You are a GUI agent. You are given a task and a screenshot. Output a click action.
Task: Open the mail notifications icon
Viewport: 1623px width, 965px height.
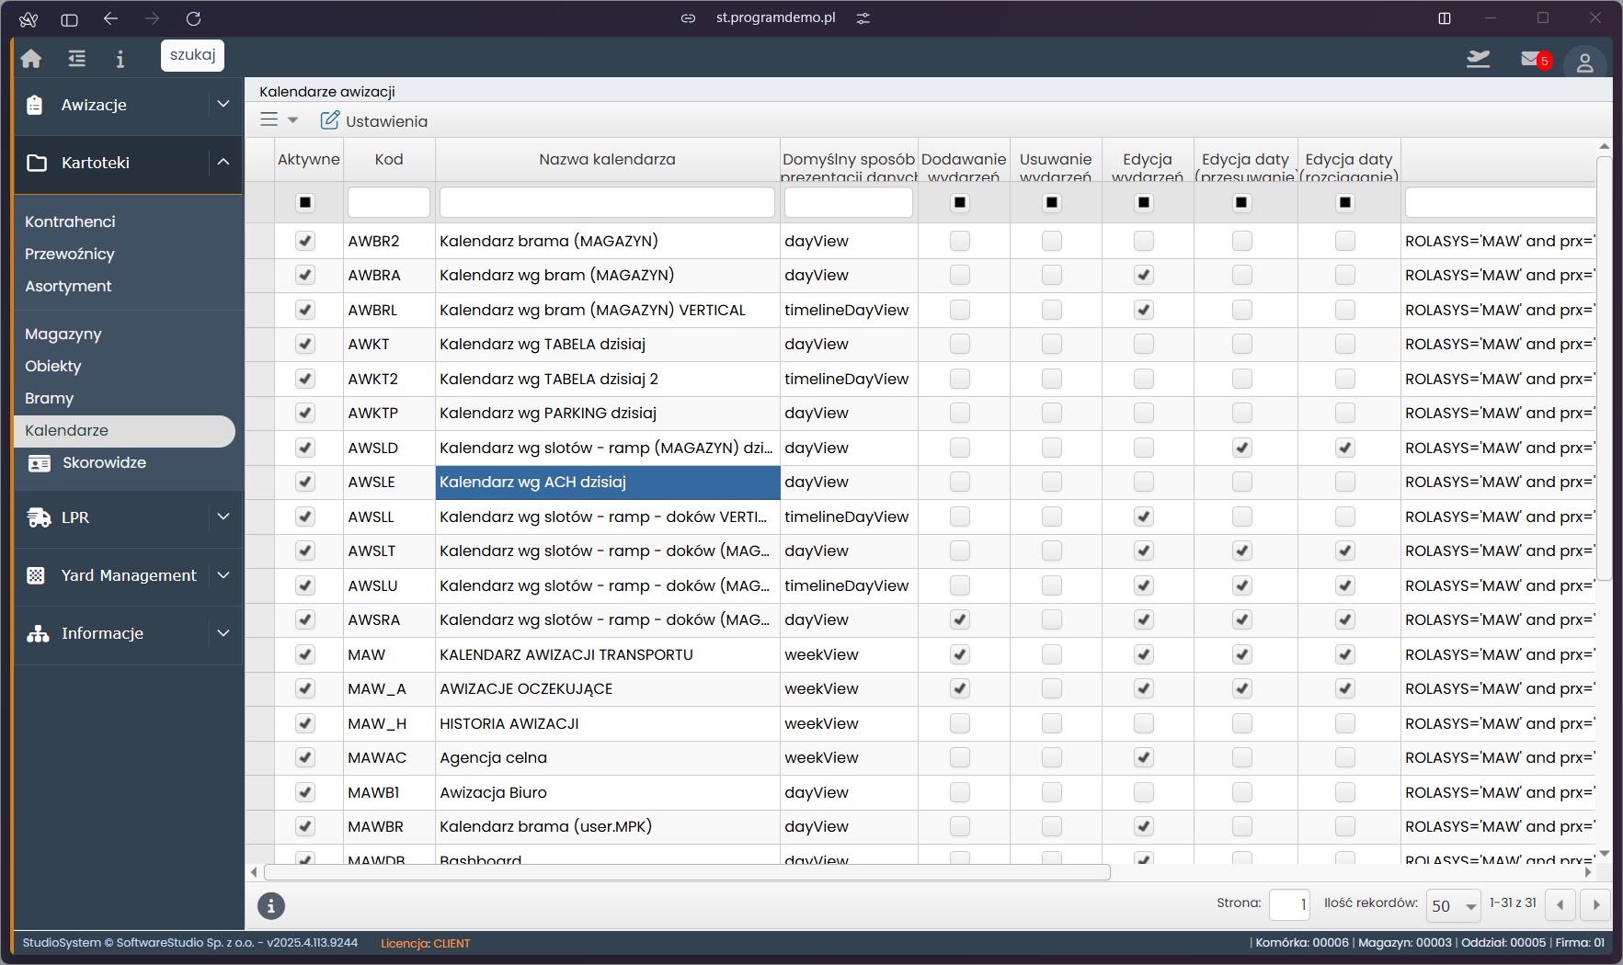tap(1532, 60)
